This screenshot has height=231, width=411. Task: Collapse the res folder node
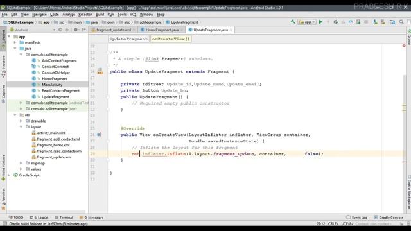coord(15,115)
